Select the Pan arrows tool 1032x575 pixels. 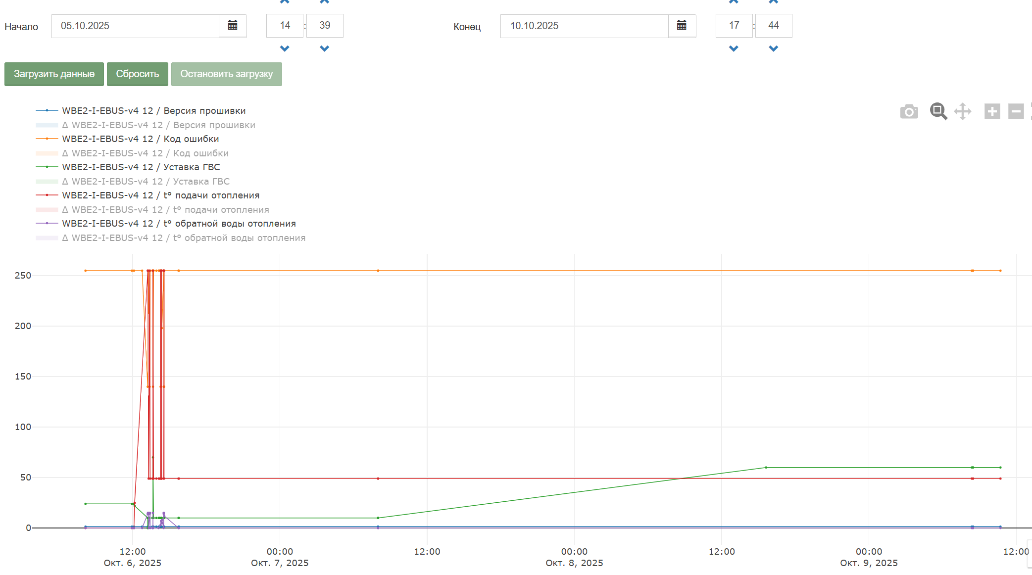(963, 111)
